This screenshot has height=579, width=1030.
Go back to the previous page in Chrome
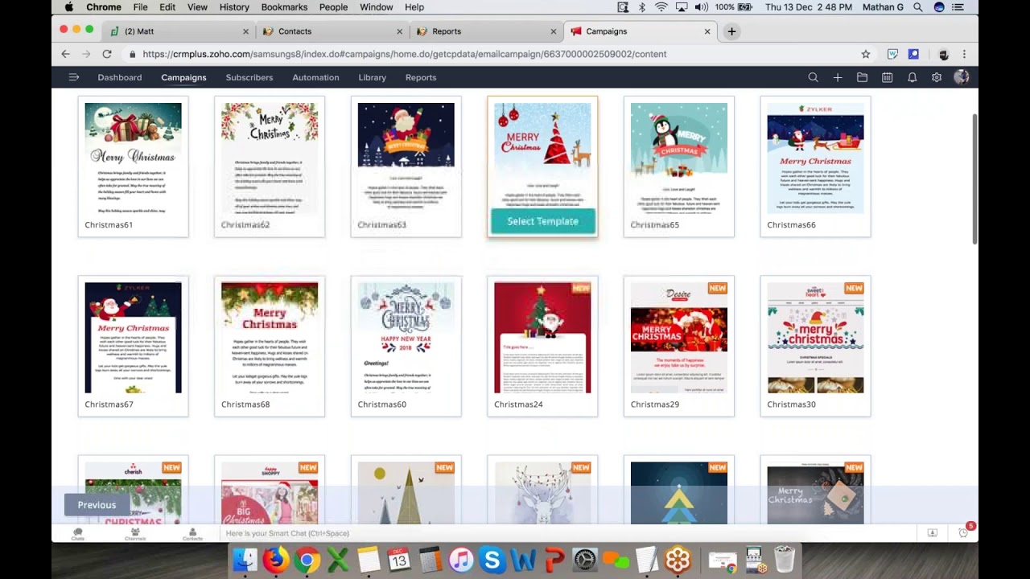coord(65,54)
